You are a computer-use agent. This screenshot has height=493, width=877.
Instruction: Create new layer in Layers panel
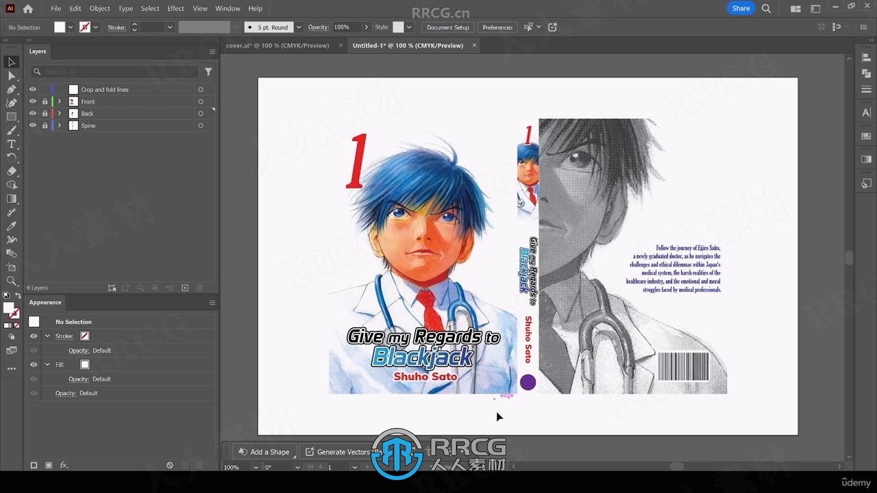(185, 288)
